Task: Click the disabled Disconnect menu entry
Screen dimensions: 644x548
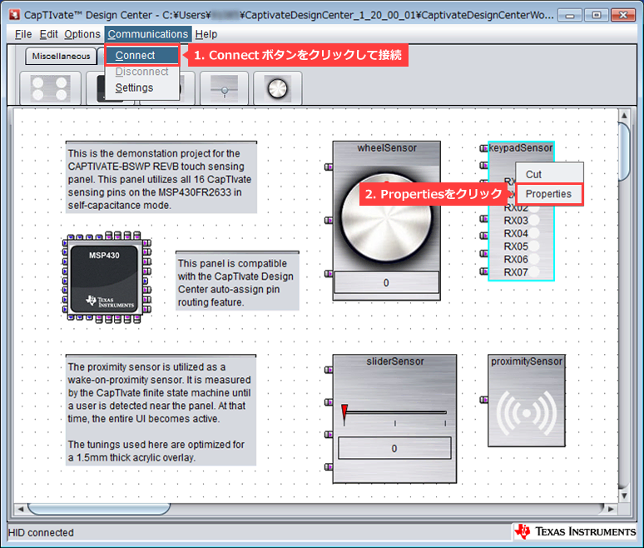Action: pos(142,72)
